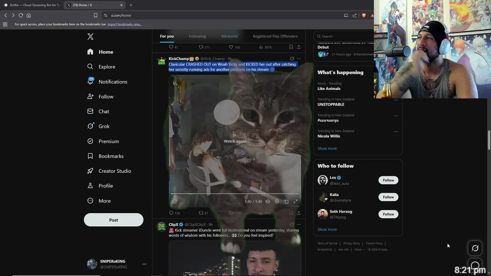
Task: Show more under Who to follow
Action: (327, 229)
